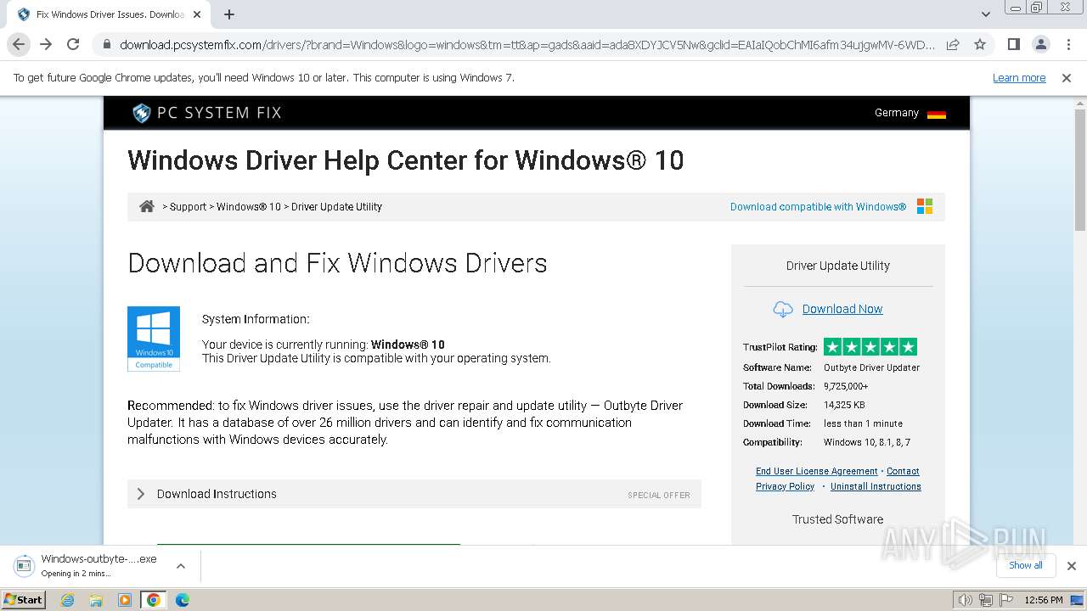Open Action Center flag icon
This screenshot has width=1087, height=611.
1005,600
